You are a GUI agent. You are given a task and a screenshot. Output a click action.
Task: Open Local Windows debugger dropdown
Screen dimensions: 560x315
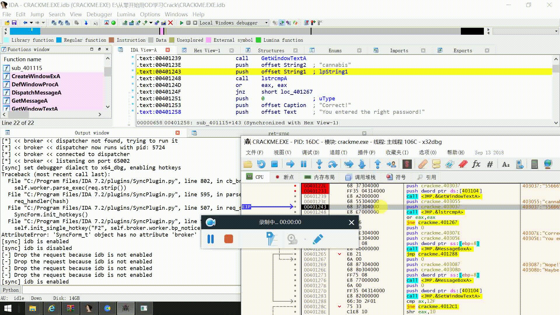(266, 23)
